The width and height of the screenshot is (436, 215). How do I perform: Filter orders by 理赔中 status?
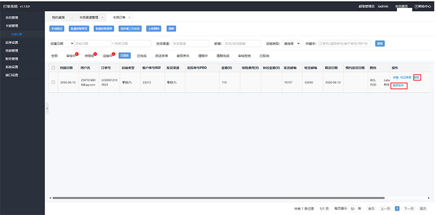pos(203,56)
